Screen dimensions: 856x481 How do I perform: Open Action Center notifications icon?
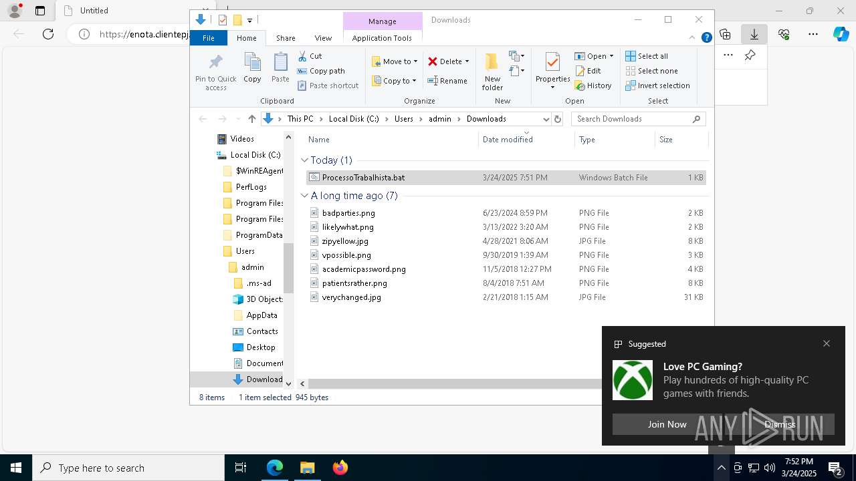click(x=835, y=468)
